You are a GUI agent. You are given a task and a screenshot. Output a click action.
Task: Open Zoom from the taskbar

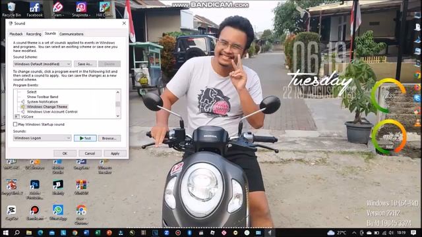pos(167,232)
